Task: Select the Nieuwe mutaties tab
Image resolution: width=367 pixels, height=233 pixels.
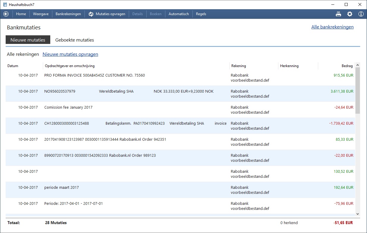Action: pos(28,40)
